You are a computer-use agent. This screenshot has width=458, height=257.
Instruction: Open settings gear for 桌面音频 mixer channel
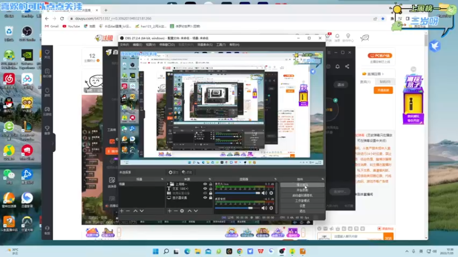click(271, 208)
